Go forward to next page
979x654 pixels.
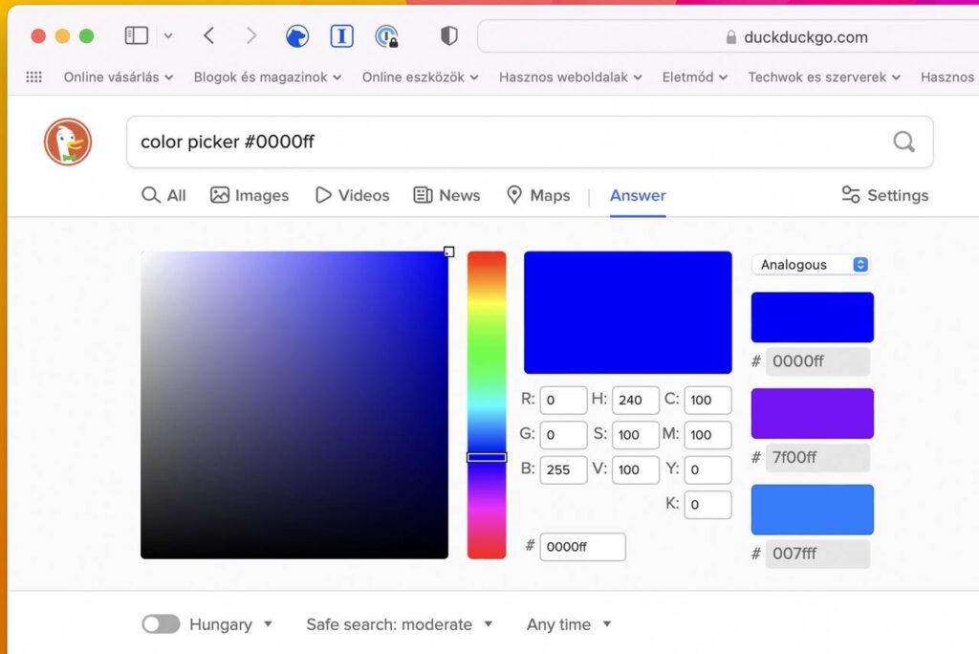tap(251, 35)
